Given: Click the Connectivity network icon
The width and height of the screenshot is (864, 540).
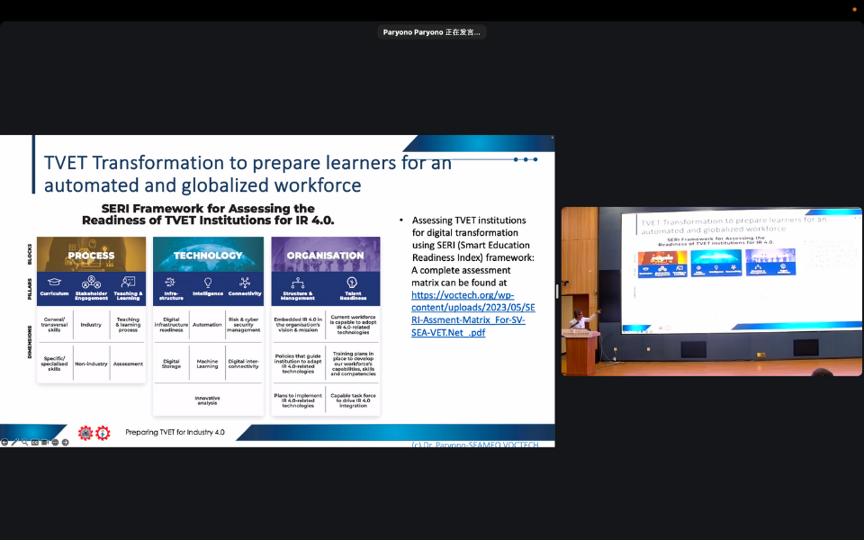Looking at the screenshot, I should pos(245,283).
